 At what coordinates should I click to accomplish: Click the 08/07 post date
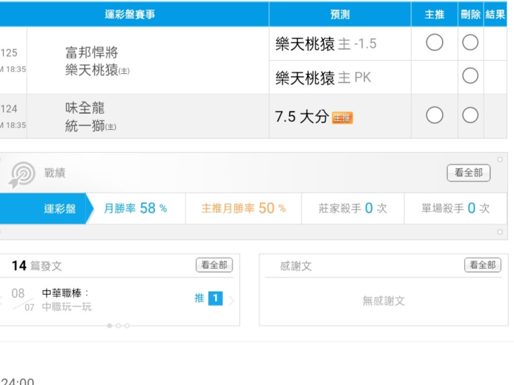coord(22,299)
